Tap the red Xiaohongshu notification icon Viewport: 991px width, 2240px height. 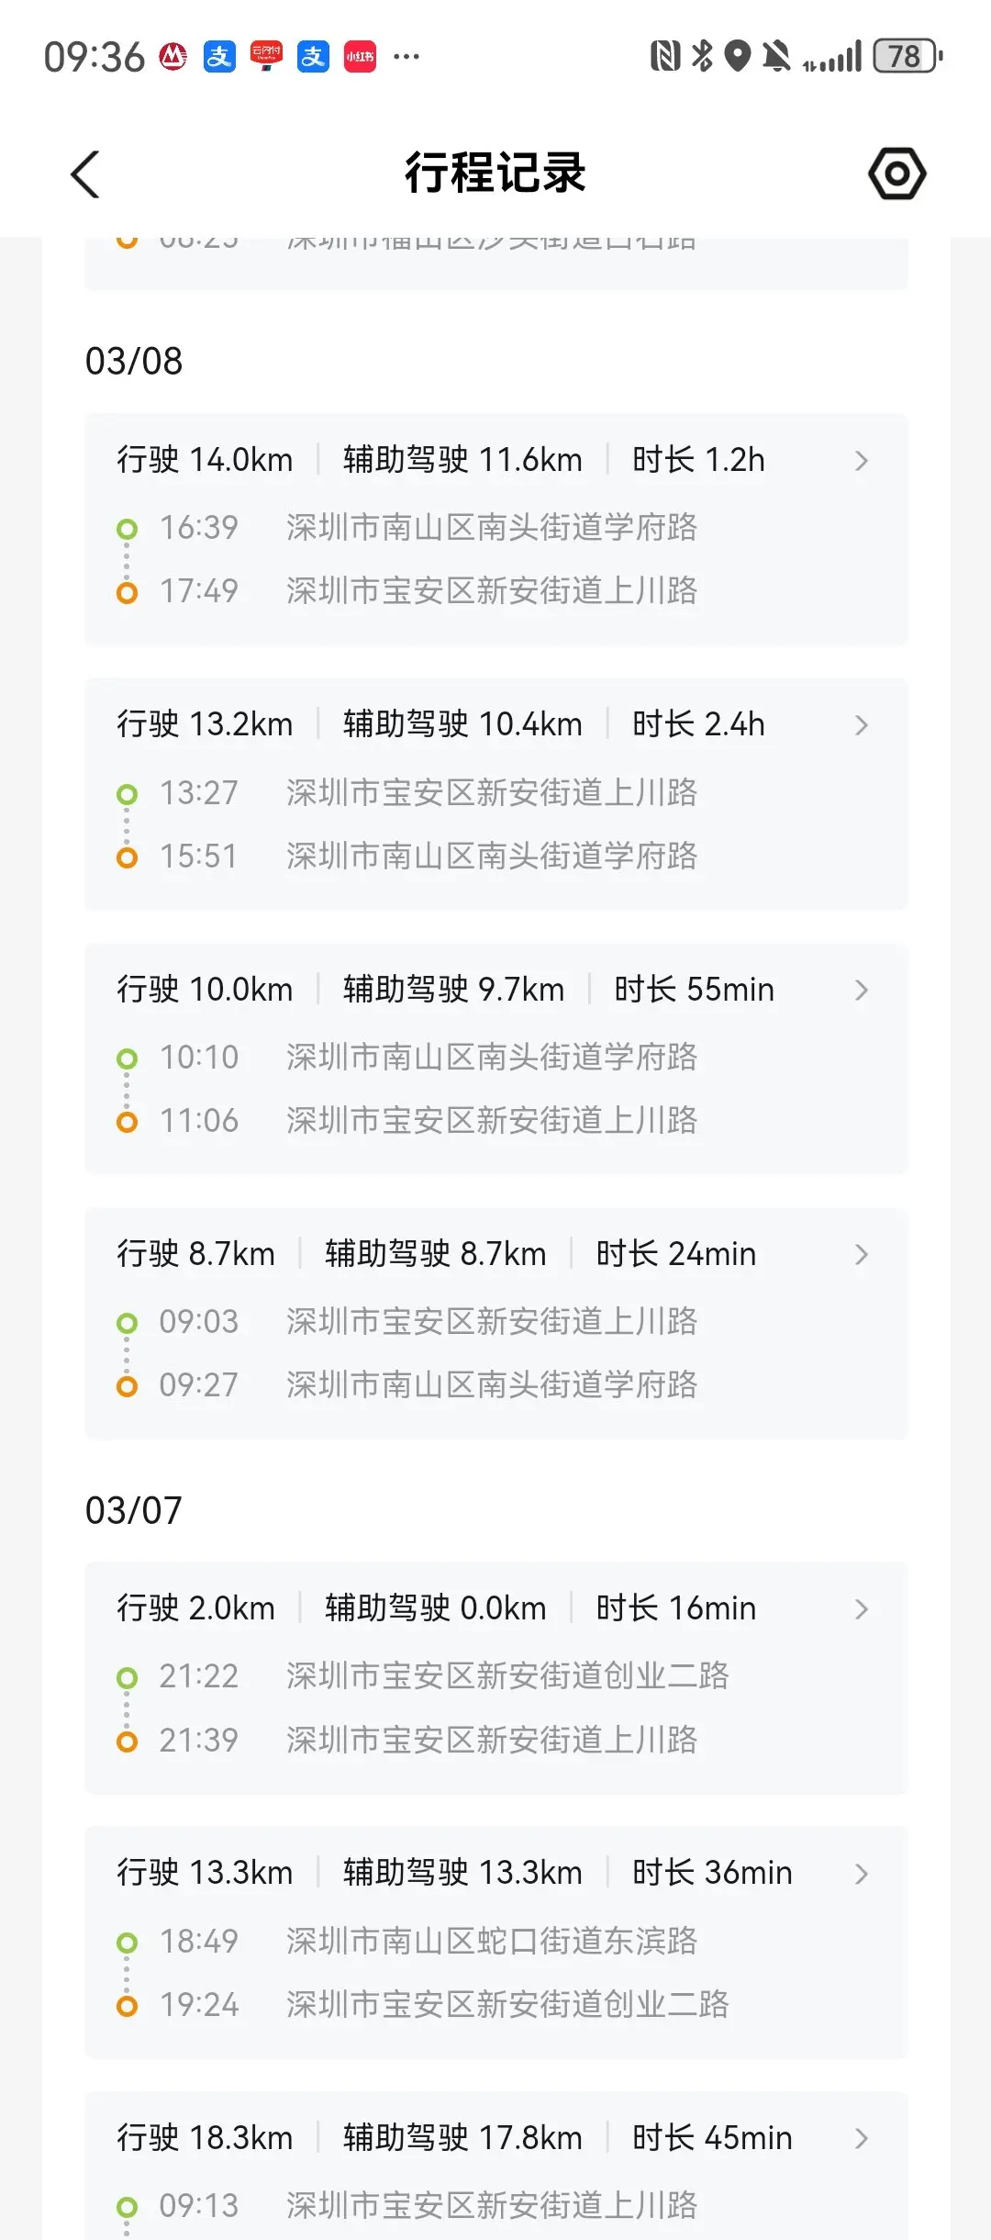click(x=360, y=56)
